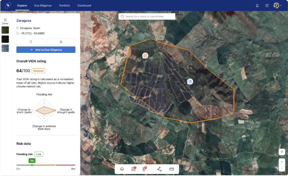288x176 pixels.
Task: Expand the user avatar dropdown
Action: (278, 6)
